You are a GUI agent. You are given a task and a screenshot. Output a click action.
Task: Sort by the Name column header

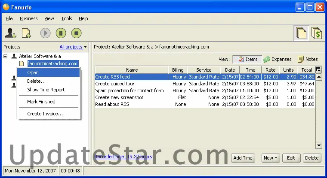pos(132,70)
